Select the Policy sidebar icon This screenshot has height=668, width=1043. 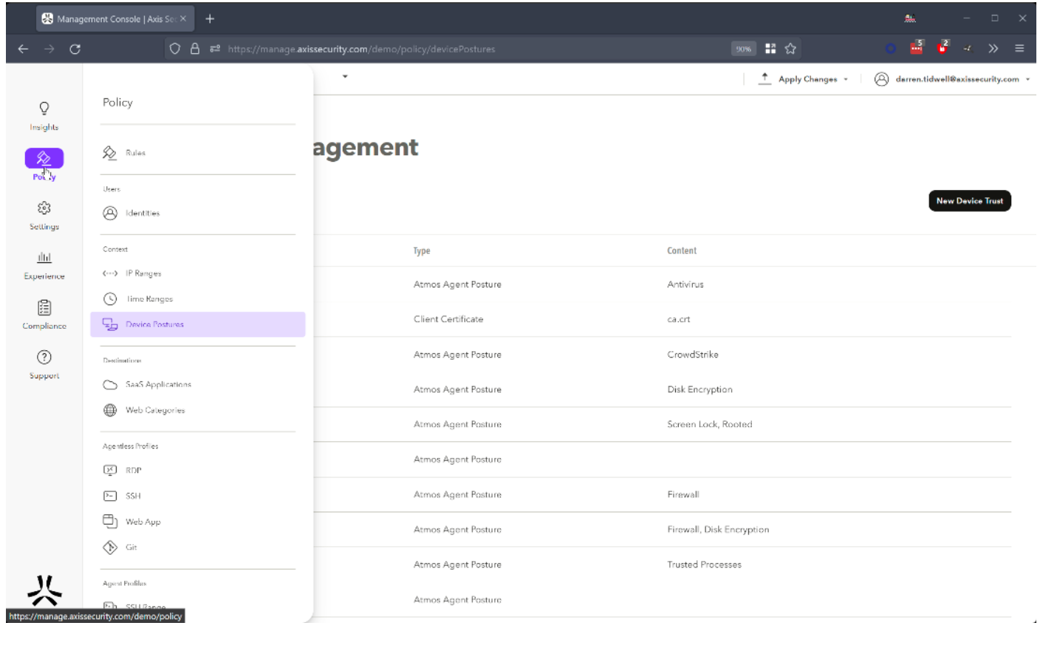pyautogui.click(x=44, y=157)
